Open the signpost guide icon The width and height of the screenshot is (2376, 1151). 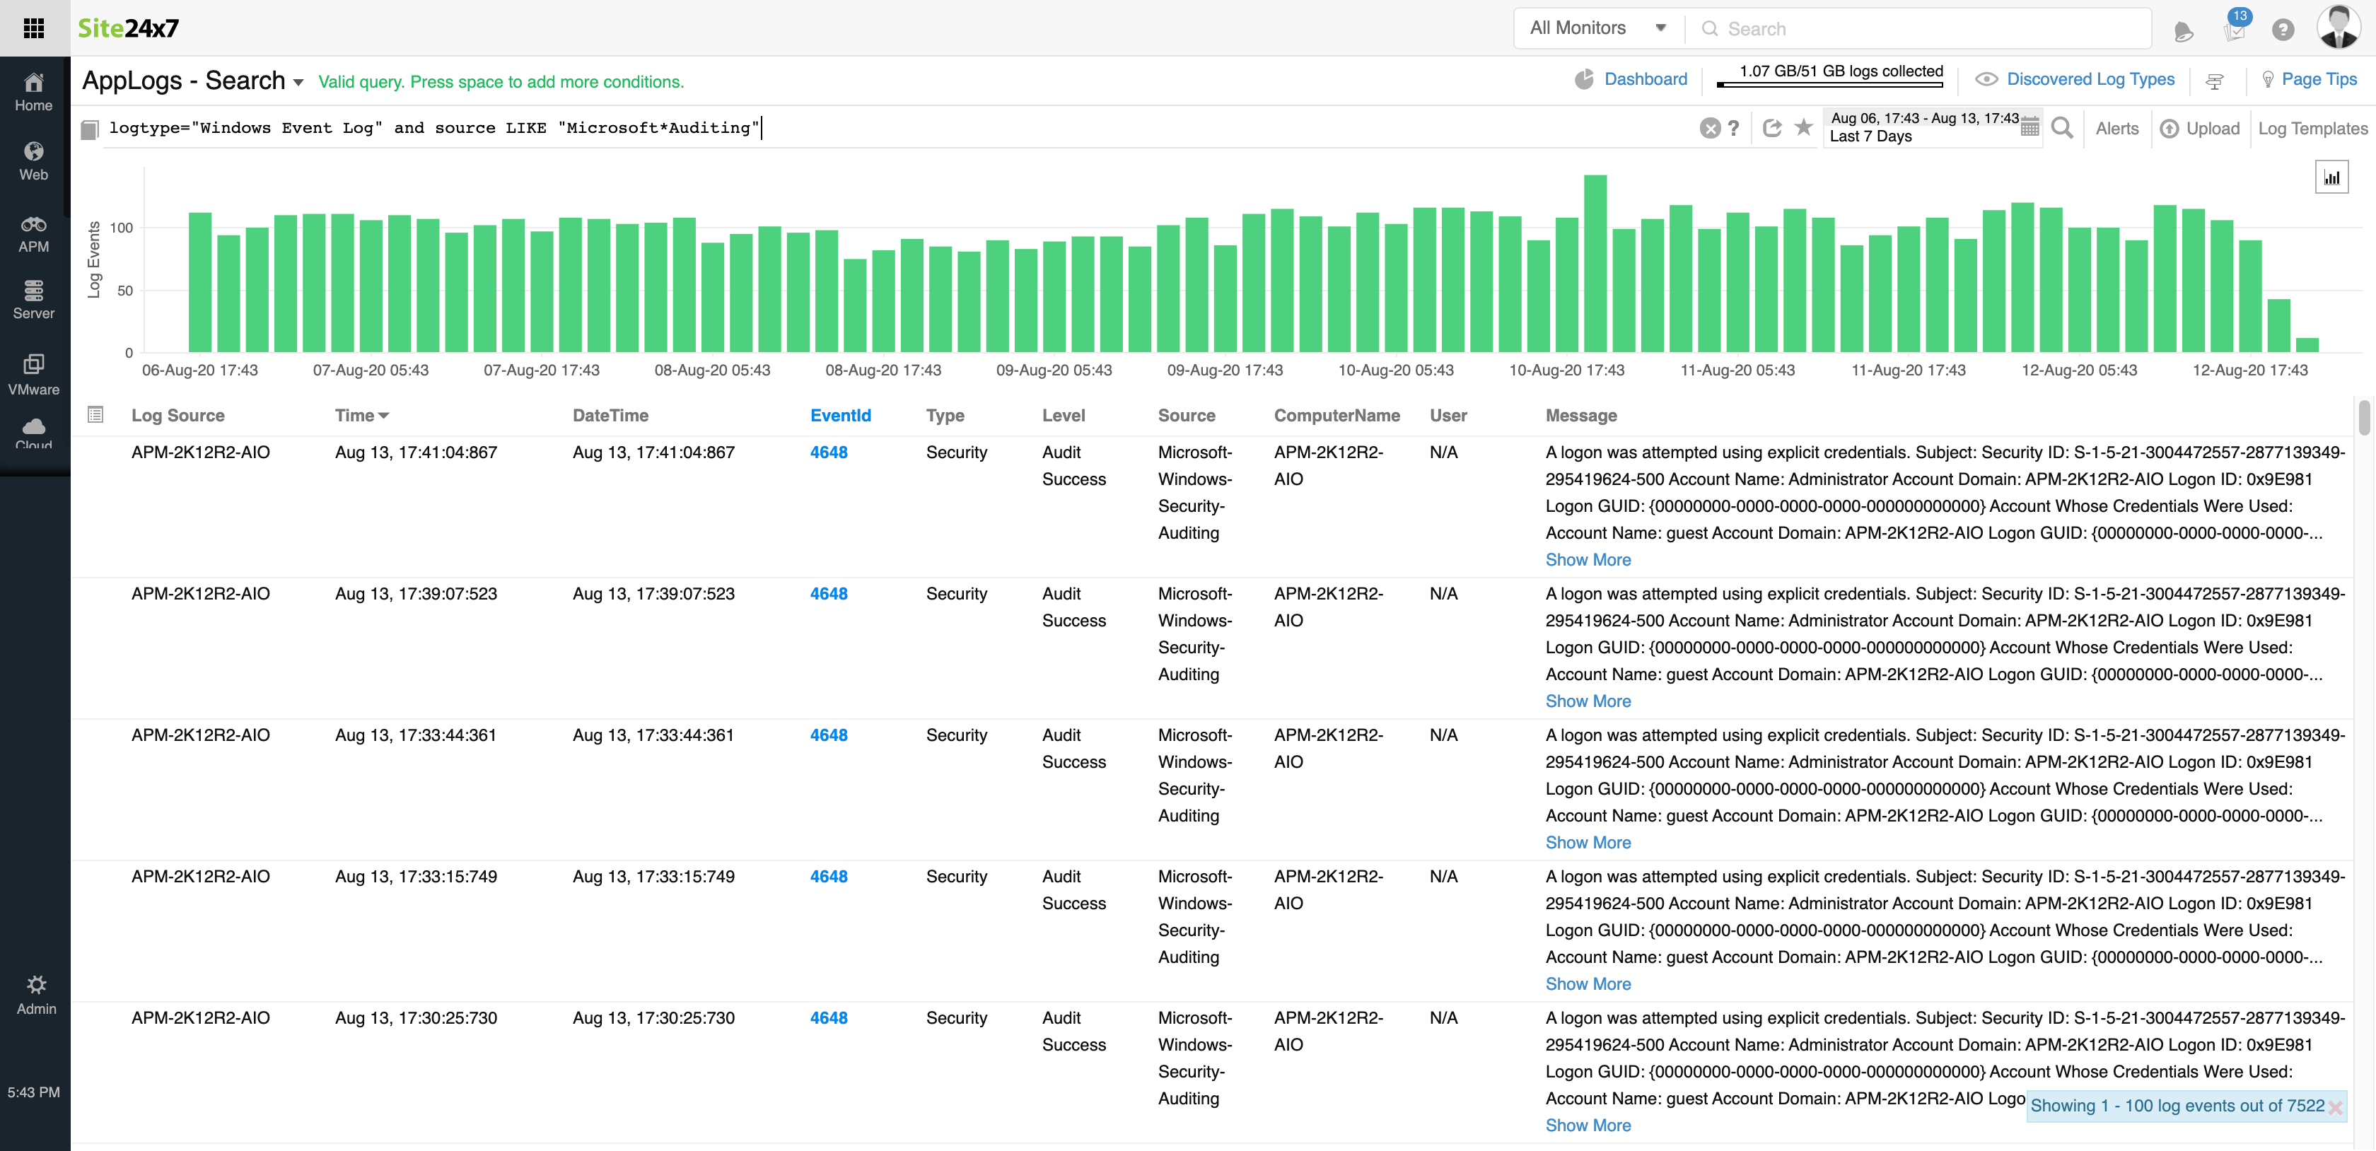point(2213,81)
